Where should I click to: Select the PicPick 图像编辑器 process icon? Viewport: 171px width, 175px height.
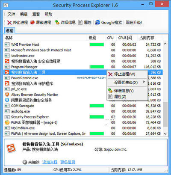point(7,122)
